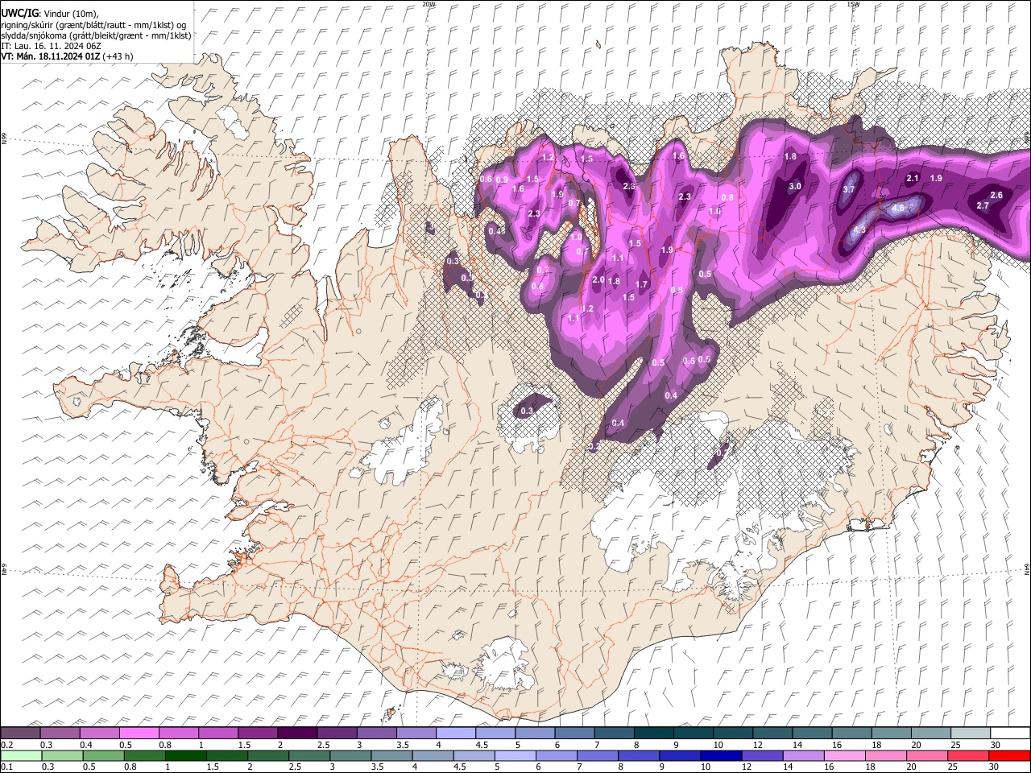Click the 15W longitude label
The height and width of the screenshot is (773, 1031).
853,4
